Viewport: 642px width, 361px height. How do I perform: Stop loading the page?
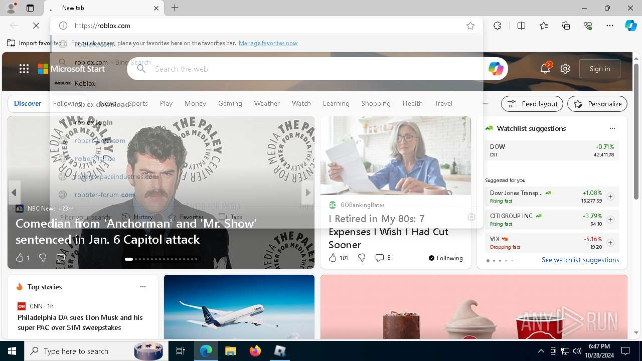coord(36,26)
